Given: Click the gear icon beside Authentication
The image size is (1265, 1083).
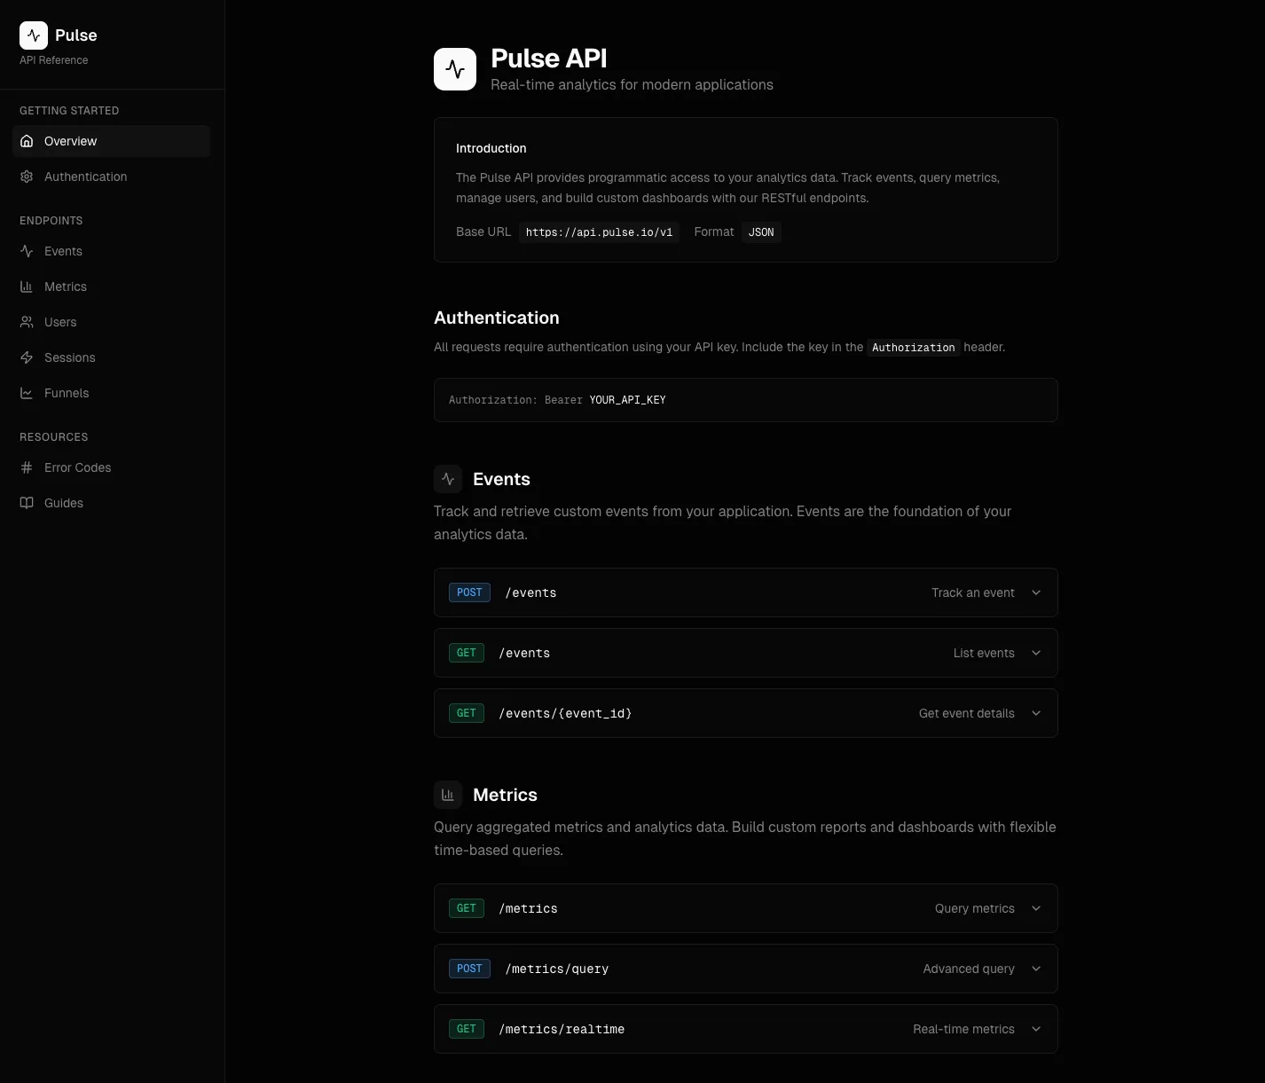Looking at the screenshot, I should 27,177.
